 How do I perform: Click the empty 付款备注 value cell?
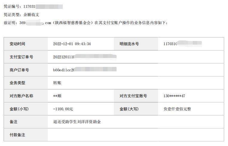click(136, 135)
